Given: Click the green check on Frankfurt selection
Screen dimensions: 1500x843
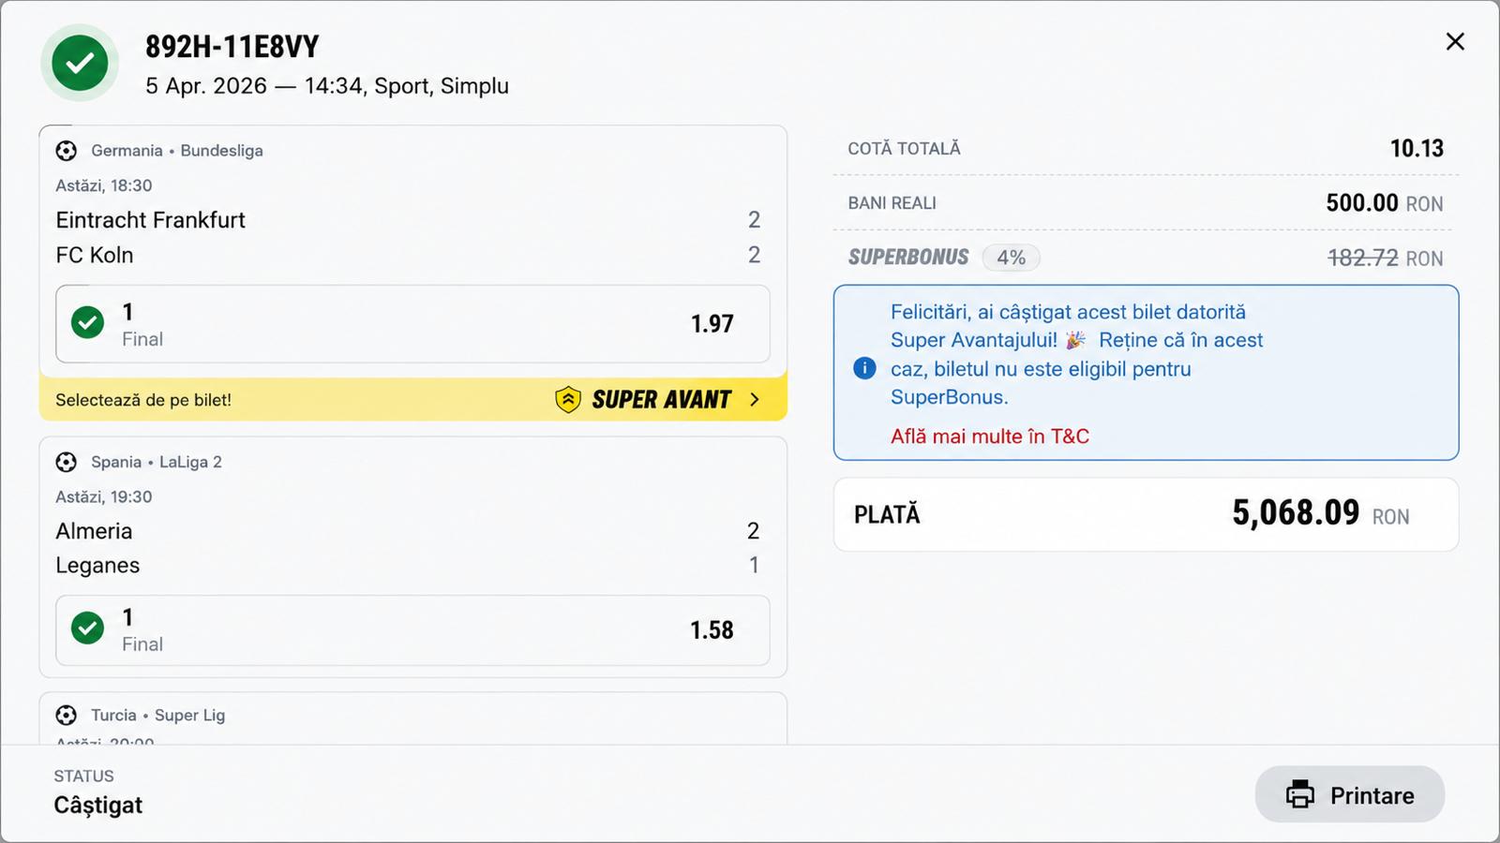Looking at the screenshot, I should point(88,323).
